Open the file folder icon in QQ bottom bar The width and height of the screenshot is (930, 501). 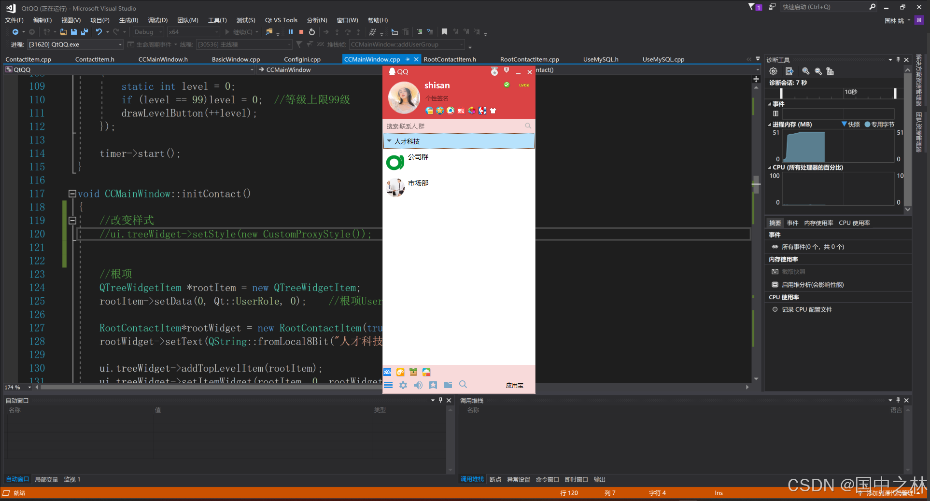click(448, 385)
